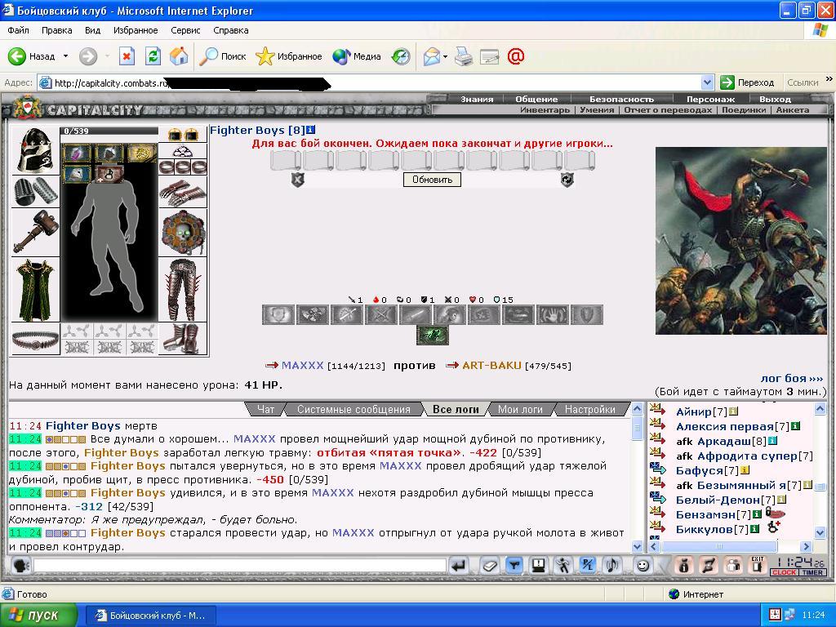Image resolution: width=836 pixels, height=627 pixels.
Task: Expand the Back button history dropdown arrow
Action: click(x=65, y=56)
